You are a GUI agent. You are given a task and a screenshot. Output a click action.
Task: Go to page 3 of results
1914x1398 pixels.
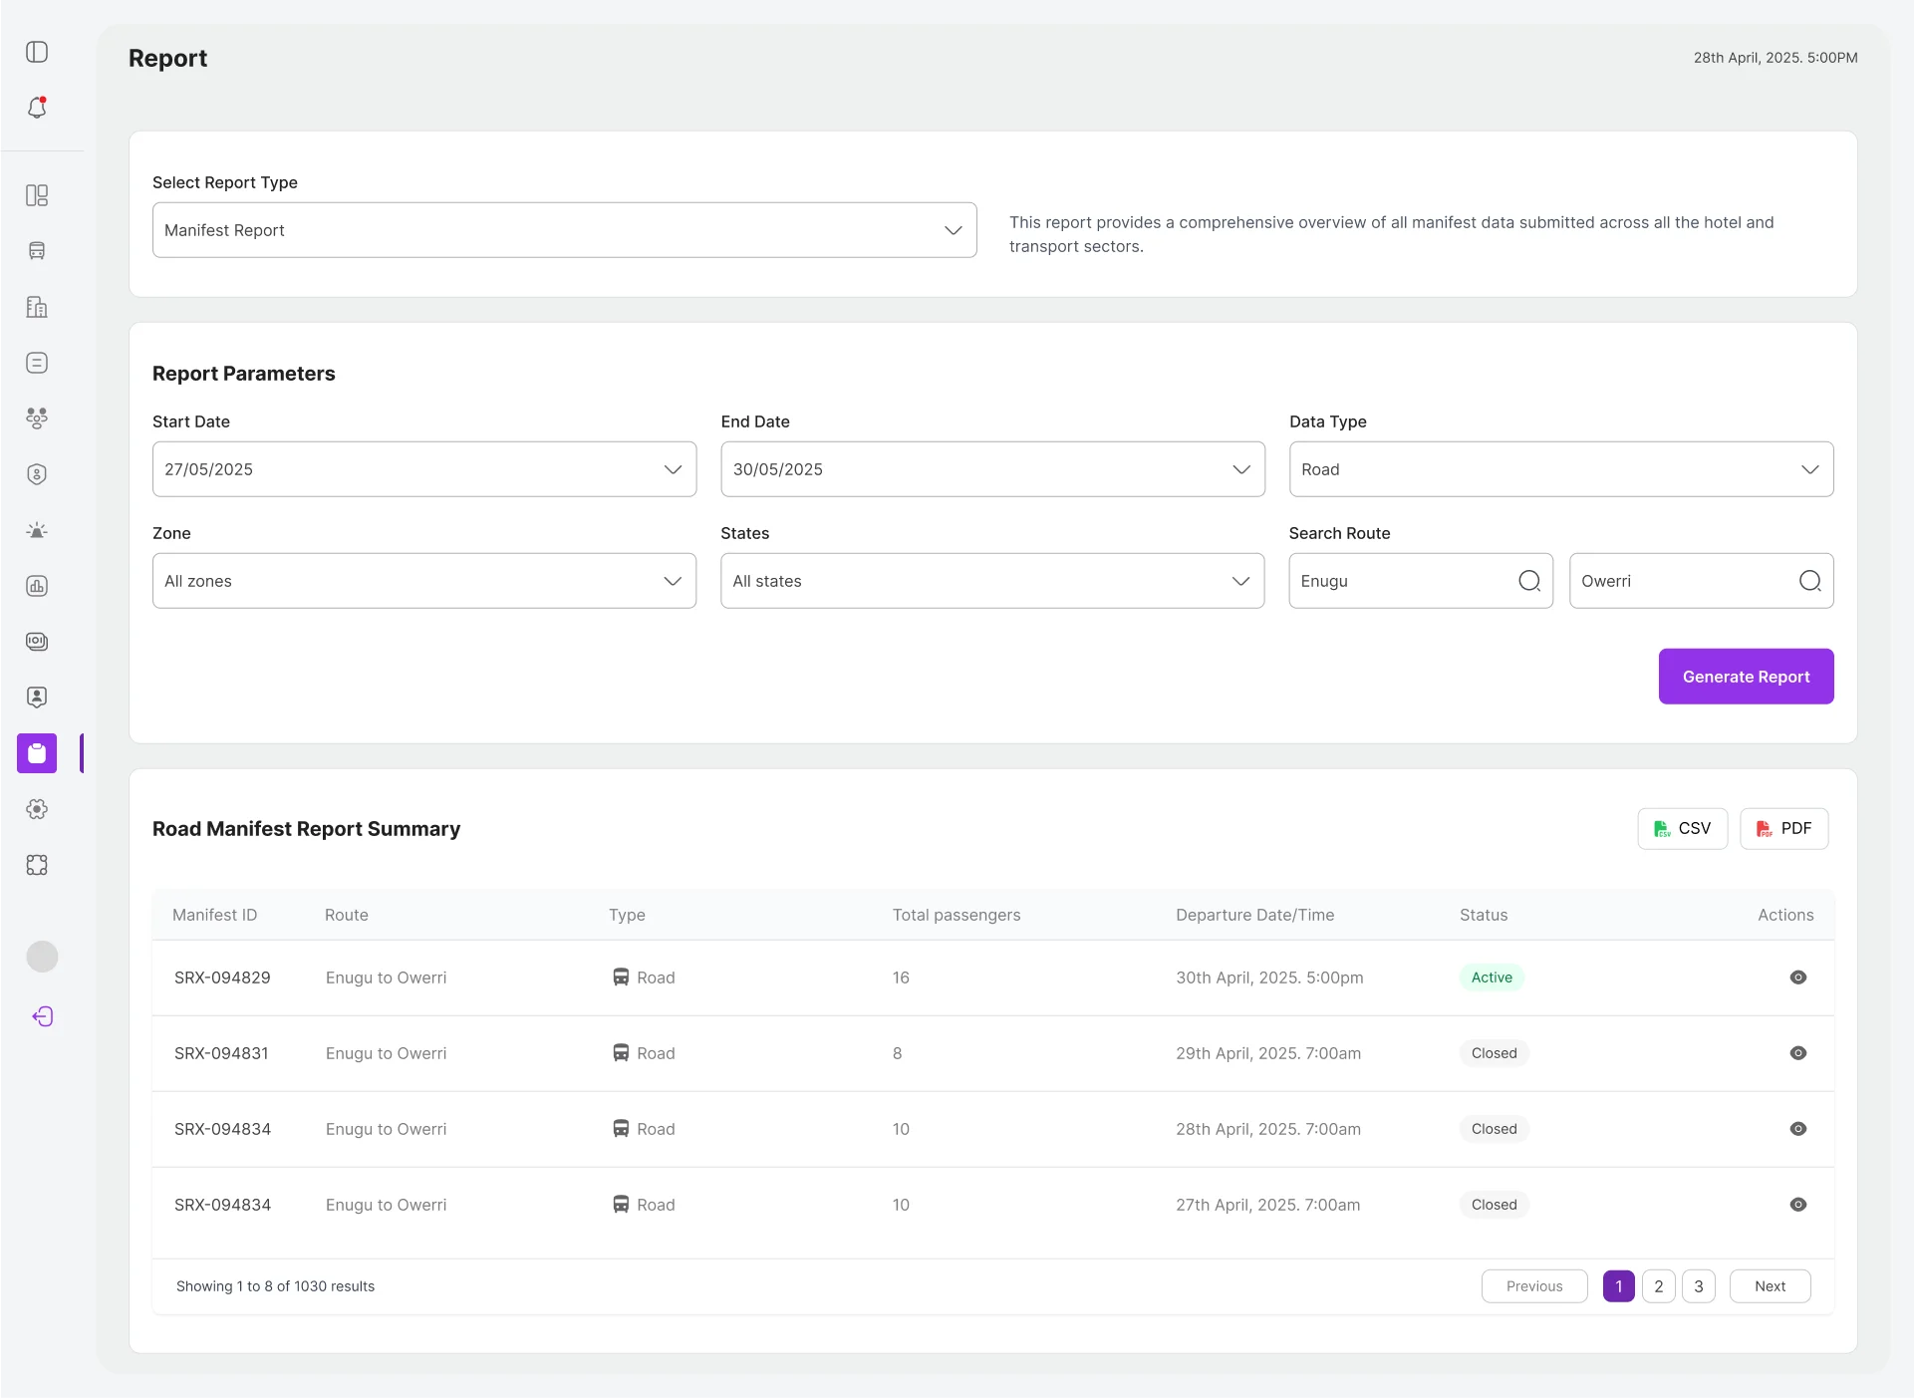[1699, 1286]
